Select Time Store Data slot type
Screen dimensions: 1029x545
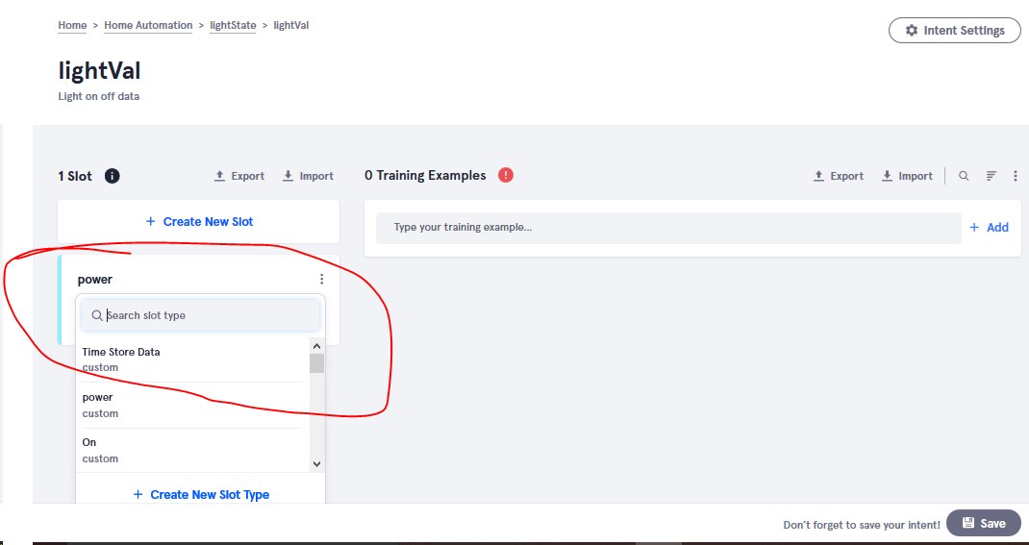click(192, 359)
